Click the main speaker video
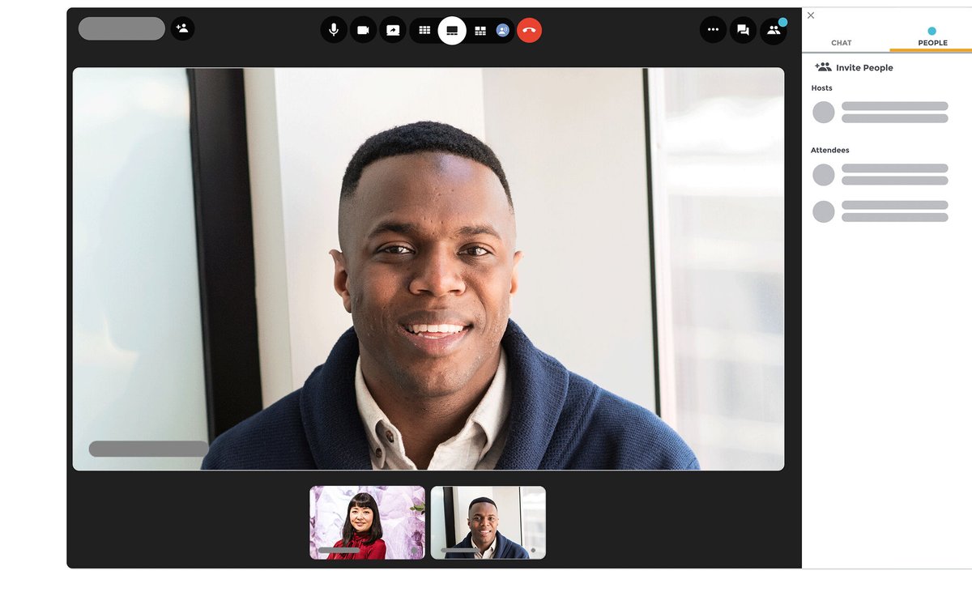 click(x=428, y=269)
